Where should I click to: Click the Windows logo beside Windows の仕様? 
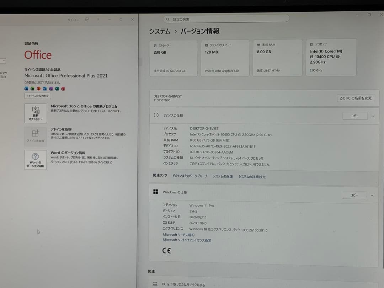tap(155, 192)
